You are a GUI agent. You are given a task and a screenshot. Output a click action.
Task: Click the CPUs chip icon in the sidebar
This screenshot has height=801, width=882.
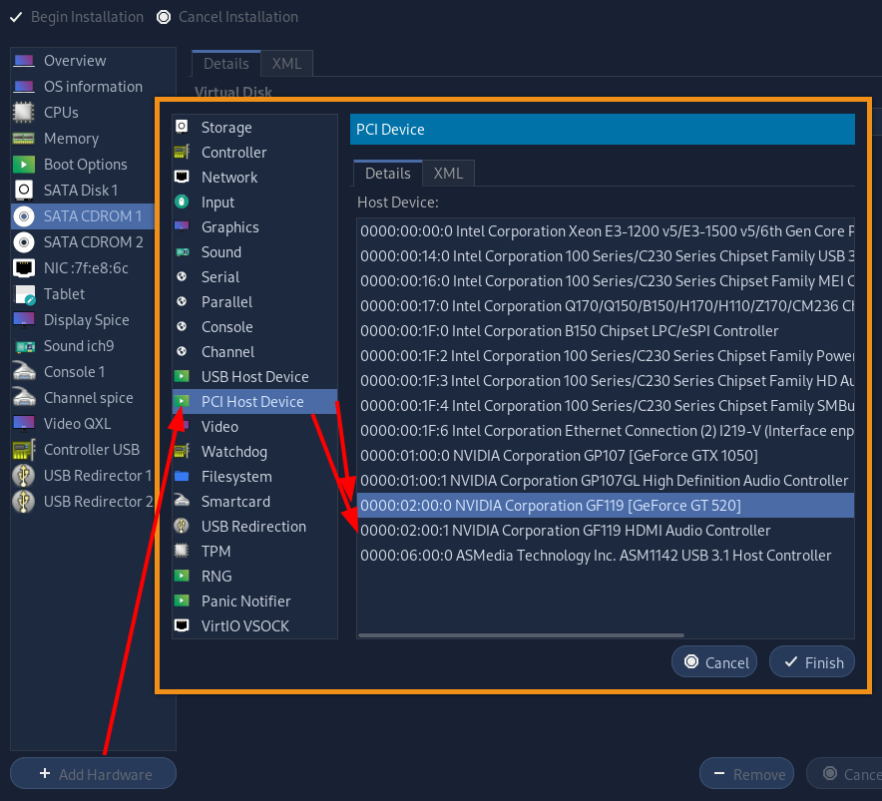point(24,112)
